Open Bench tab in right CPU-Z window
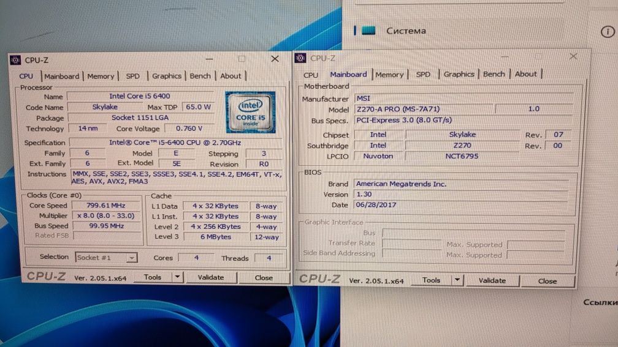The width and height of the screenshot is (618, 347). coord(494,74)
